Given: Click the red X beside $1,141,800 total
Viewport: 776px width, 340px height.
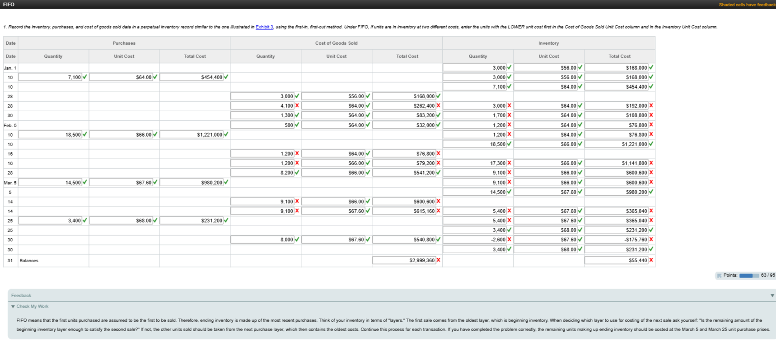Looking at the screenshot, I should tap(651, 163).
